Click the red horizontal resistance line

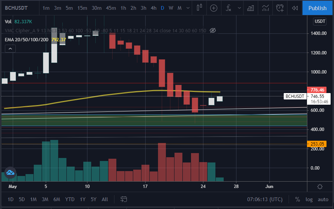click(154, 83)
